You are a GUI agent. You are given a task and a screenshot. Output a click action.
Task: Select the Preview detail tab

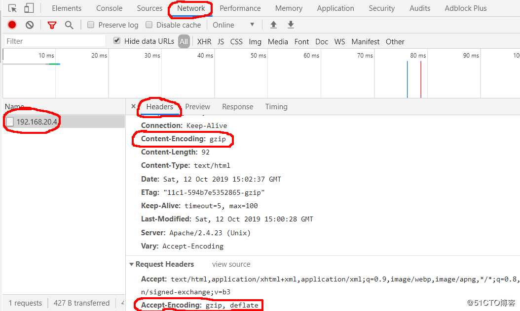[198, 106]
